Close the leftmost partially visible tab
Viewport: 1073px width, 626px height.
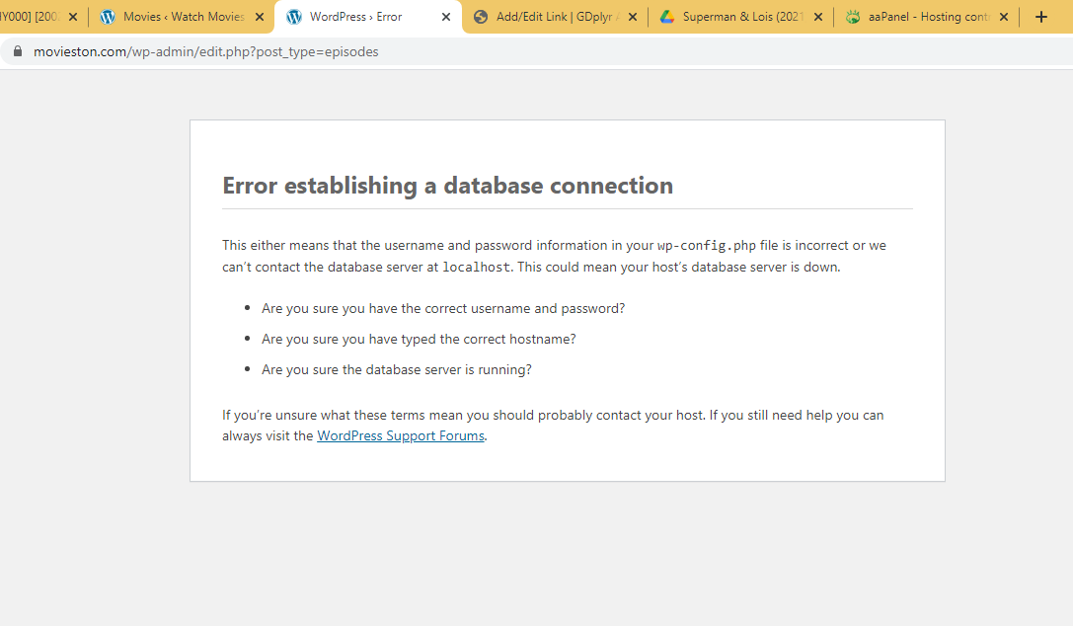tap(73, 17)
